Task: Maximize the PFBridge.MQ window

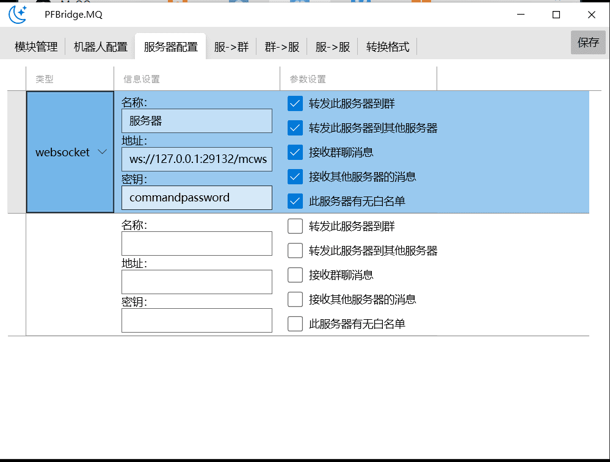Action: (x=556, y=15)
